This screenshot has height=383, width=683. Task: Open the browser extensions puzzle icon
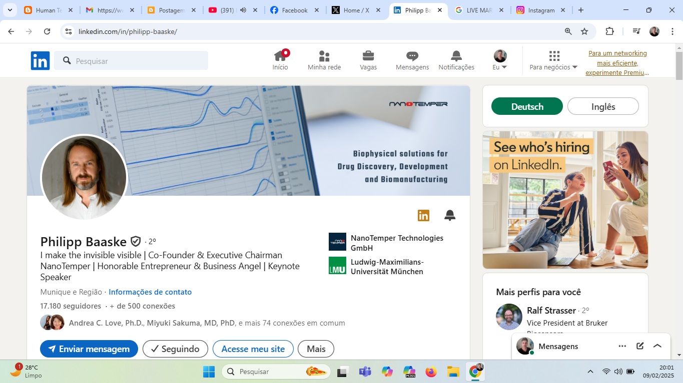(x=609, y=31)
